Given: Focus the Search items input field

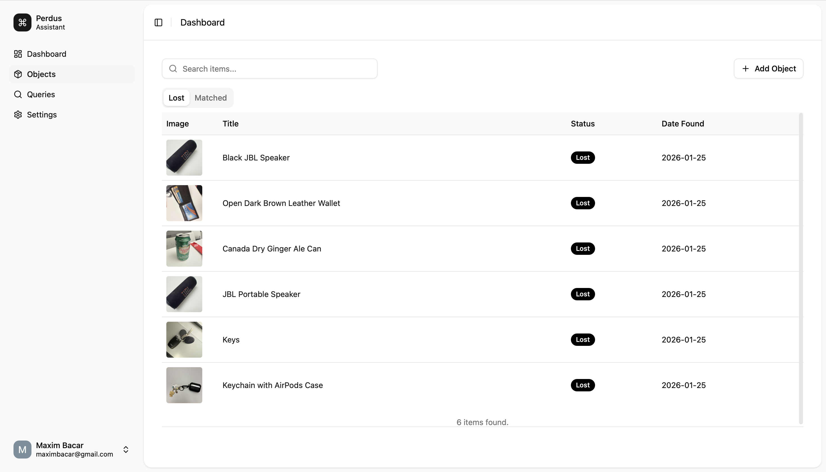Looking at the screenshot, I should click(276, 69).
